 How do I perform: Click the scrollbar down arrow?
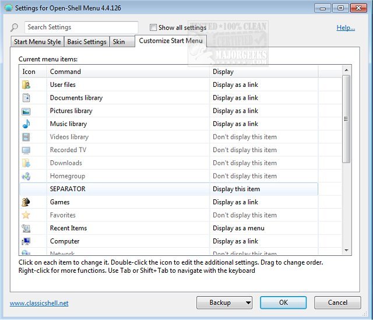(346, 250)
